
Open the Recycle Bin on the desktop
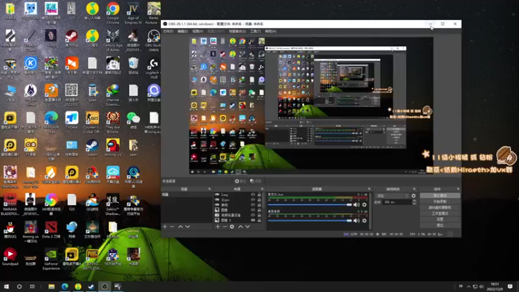coord(133,66)
